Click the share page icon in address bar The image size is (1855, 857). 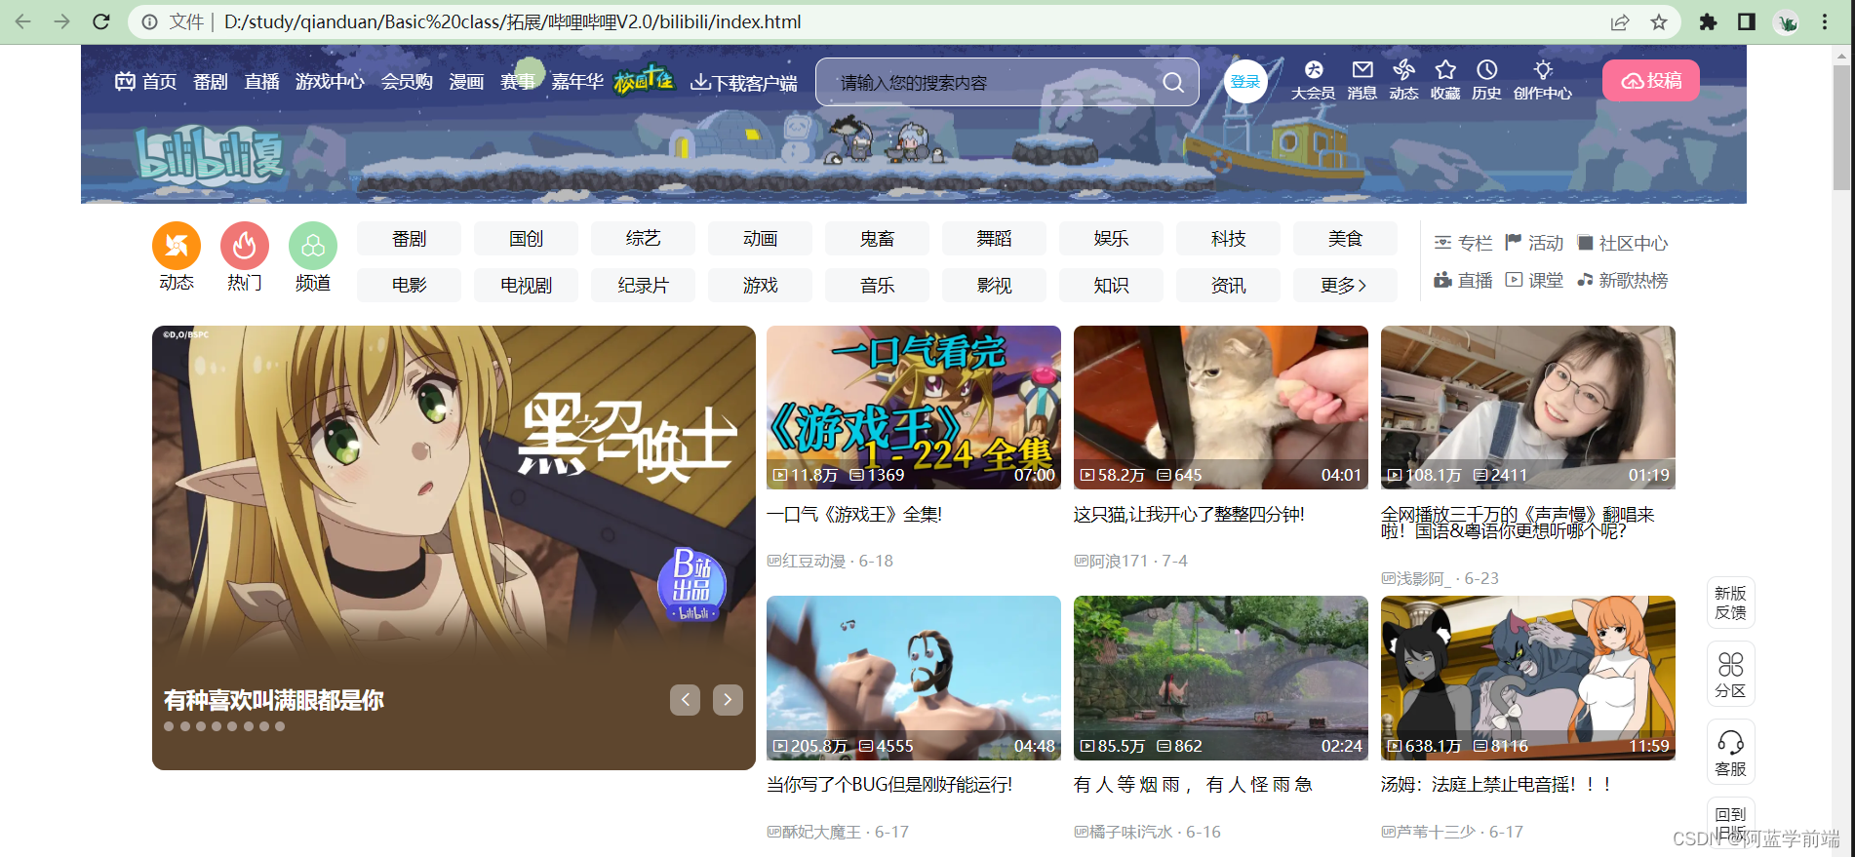1620,21
